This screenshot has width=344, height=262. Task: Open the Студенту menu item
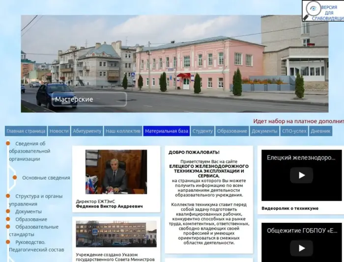(x=202, y=131)
